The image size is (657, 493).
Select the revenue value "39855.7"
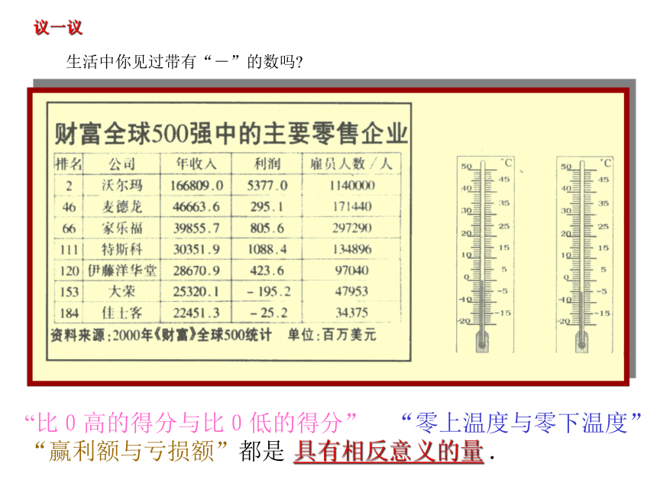click(196, 228)
